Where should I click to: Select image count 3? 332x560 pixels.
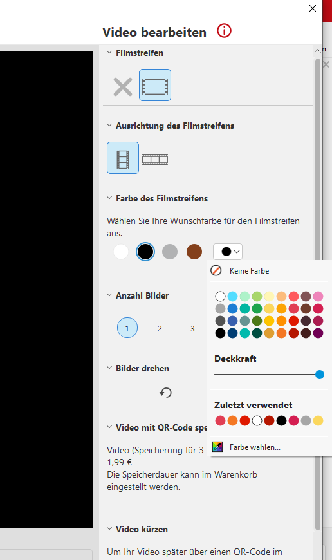192,328
